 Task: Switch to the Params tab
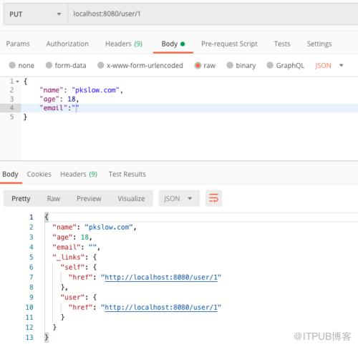(x=18, y=44)
